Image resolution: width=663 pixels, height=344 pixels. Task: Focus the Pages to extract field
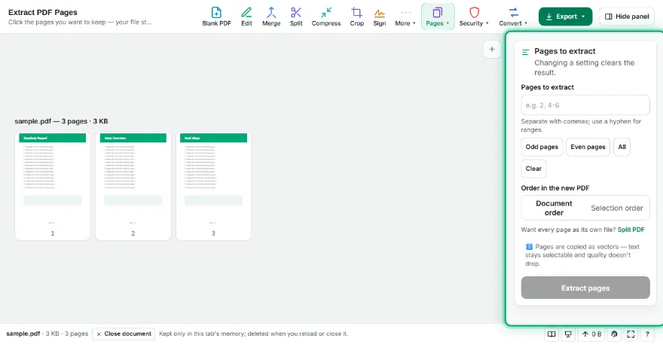coord(585,105)
